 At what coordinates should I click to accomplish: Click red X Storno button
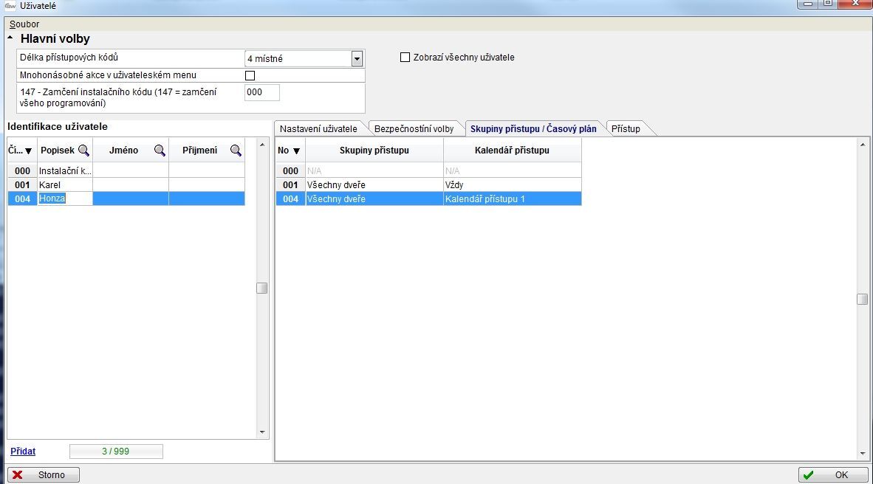pos(44,475)
